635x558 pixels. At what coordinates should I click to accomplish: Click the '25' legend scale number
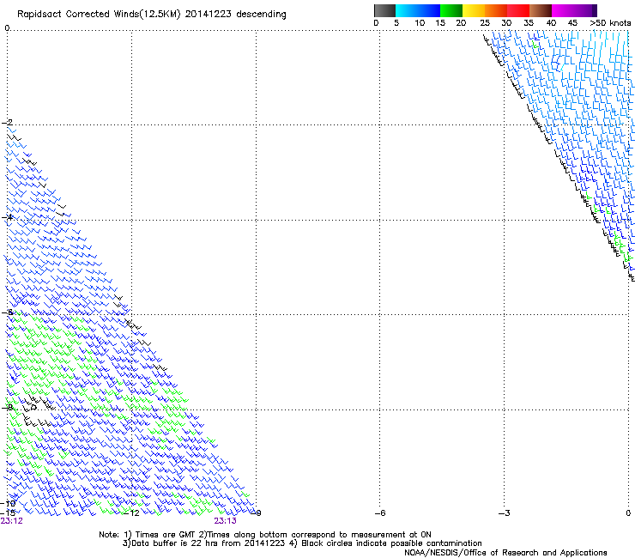pyautogui.click(x=485, y=23)
